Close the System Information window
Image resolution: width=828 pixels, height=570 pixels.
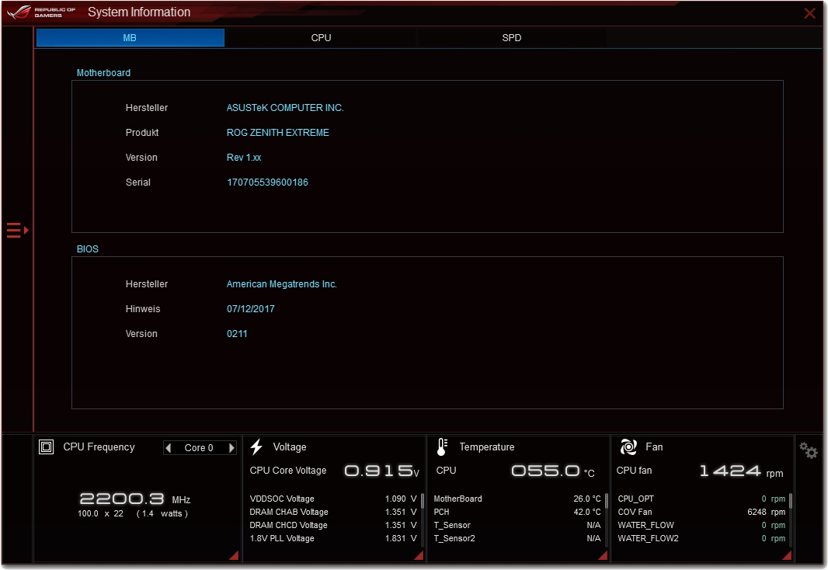coord(809,13)
